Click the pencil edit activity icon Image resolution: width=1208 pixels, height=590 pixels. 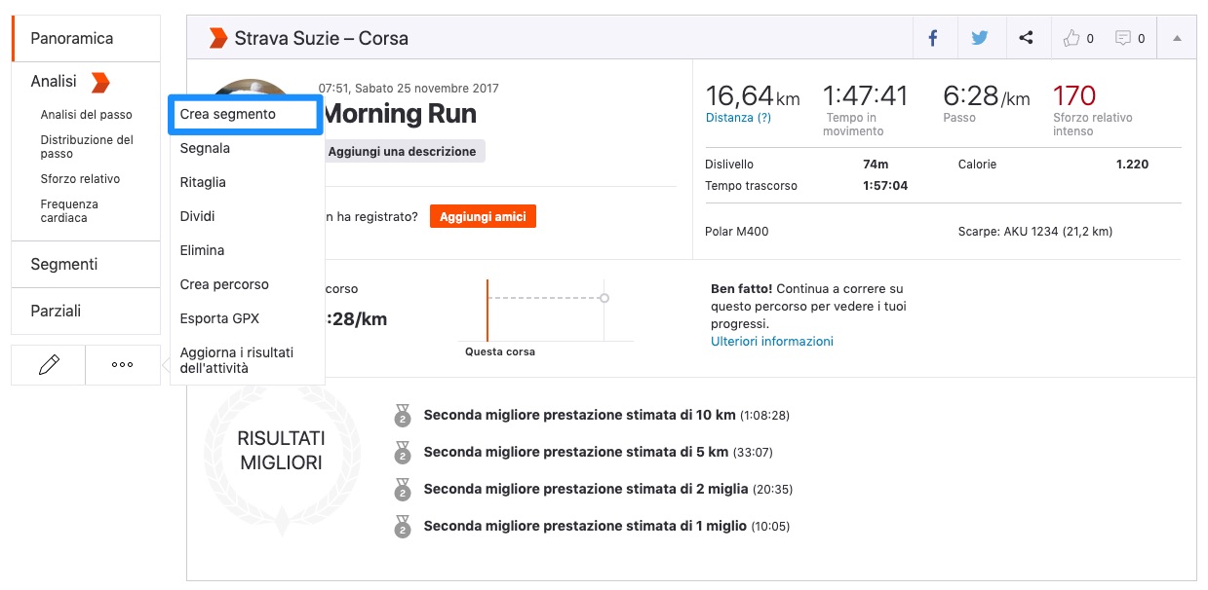tap(49, 365)
